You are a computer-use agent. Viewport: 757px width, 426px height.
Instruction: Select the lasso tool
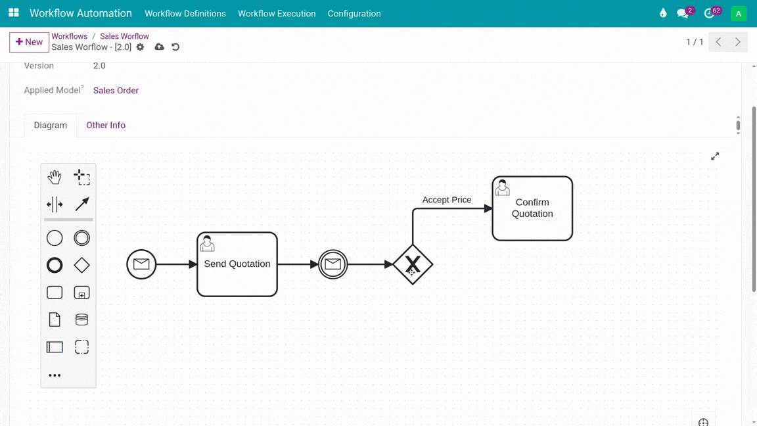click(x=81, y=177)
